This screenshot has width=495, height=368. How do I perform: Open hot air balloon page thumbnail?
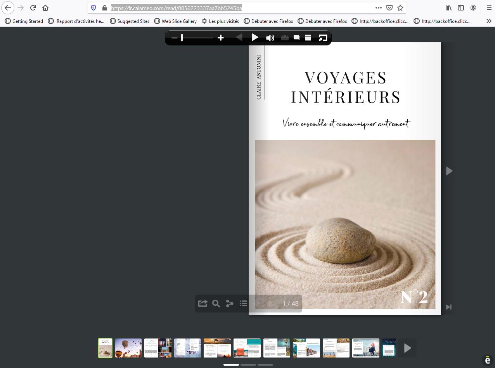click(x=128, y=348)
